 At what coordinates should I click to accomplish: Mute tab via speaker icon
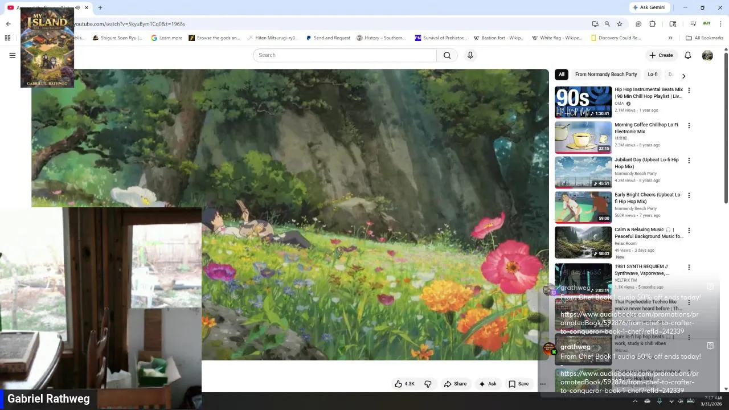tap(77, 7)
